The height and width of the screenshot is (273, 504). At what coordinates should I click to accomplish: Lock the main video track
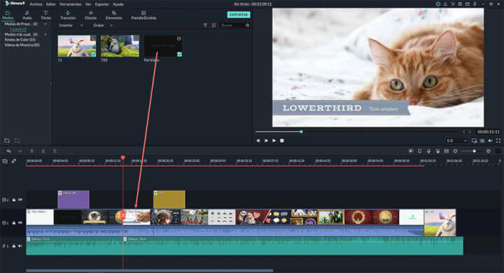tap(14, 223)
